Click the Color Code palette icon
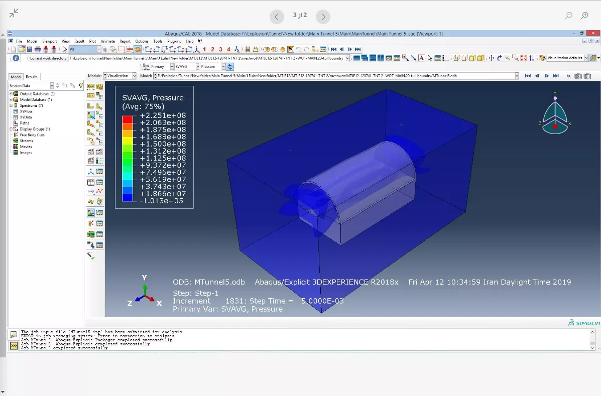The image size is (601, 396). click(x=542, y=58)
